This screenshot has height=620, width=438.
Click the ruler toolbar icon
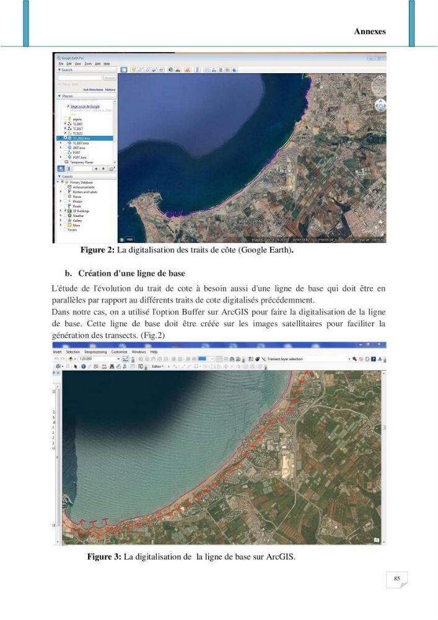pyautogui.click(x=198, y=69)
